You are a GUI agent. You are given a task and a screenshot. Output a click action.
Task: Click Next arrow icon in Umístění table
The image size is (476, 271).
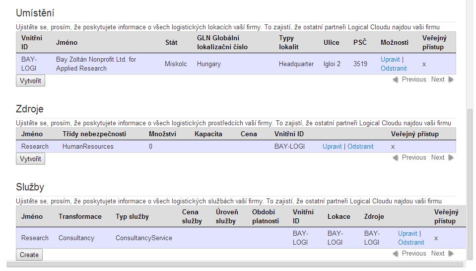[451, 80]
